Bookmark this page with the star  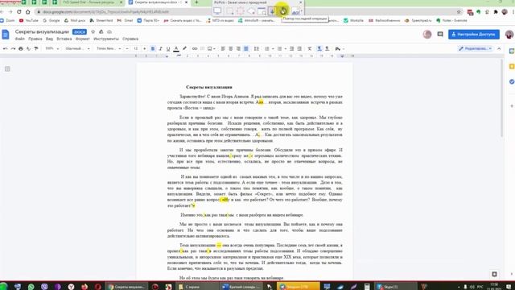(459, 12)
